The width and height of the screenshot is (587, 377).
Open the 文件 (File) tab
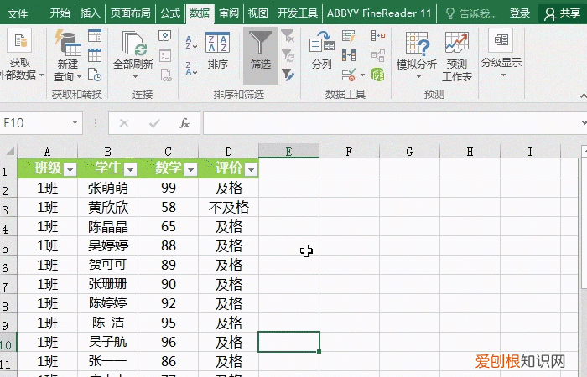point(18,13)
